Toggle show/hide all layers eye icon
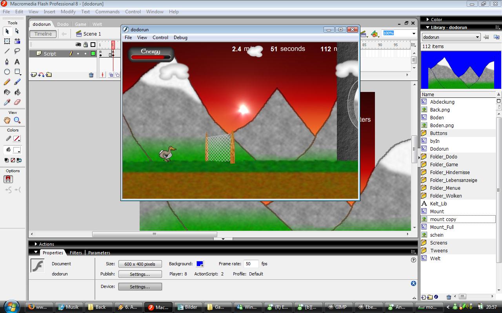 coord(78,45)
